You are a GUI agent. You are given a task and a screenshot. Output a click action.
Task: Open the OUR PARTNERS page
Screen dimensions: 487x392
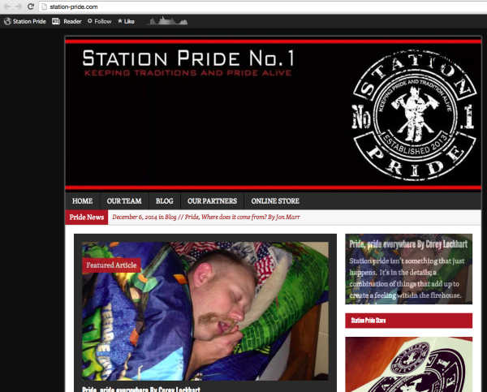[x=212, y=201]
